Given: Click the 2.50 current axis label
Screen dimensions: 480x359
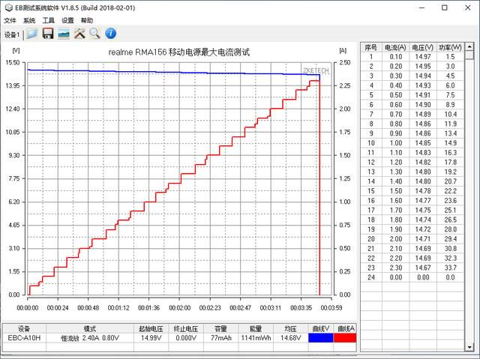Looking at the screenshot, I should click(345, 62).
